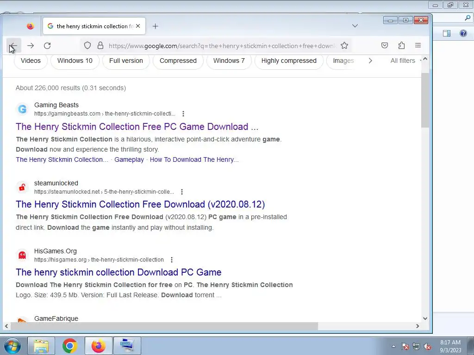Open The henry stickmin collection Download PC Game link

pyautogui.click(x=118, y=272)
